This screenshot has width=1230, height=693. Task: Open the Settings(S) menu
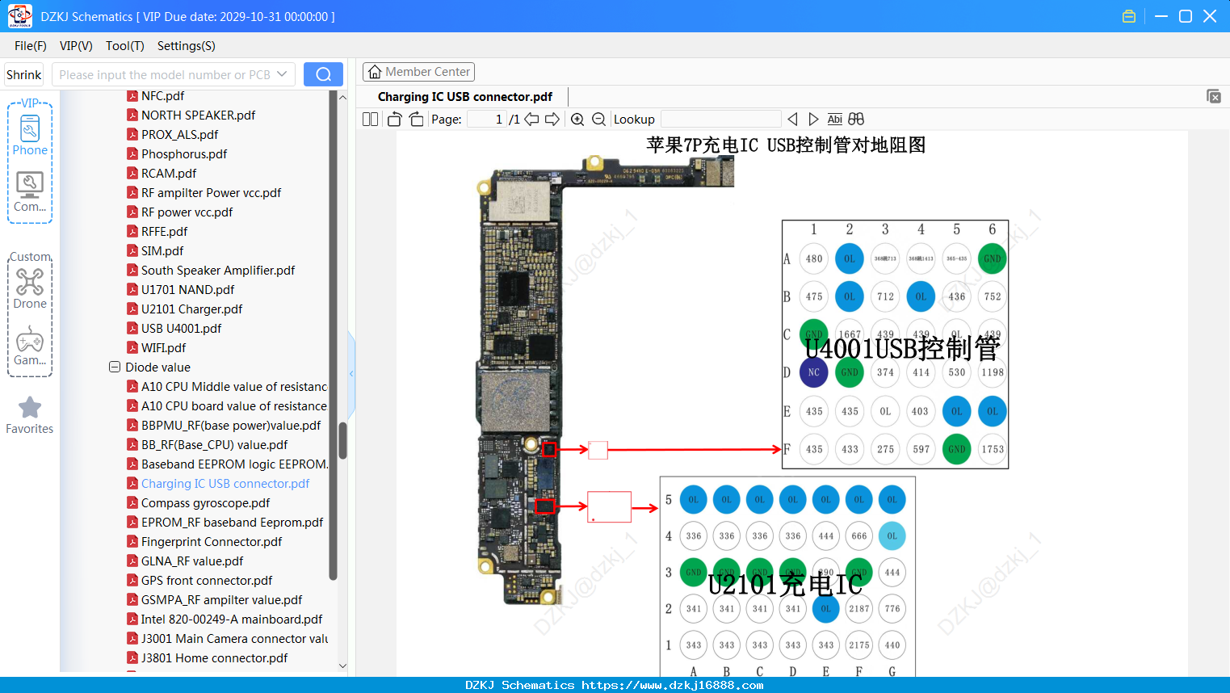click(187, 46)
